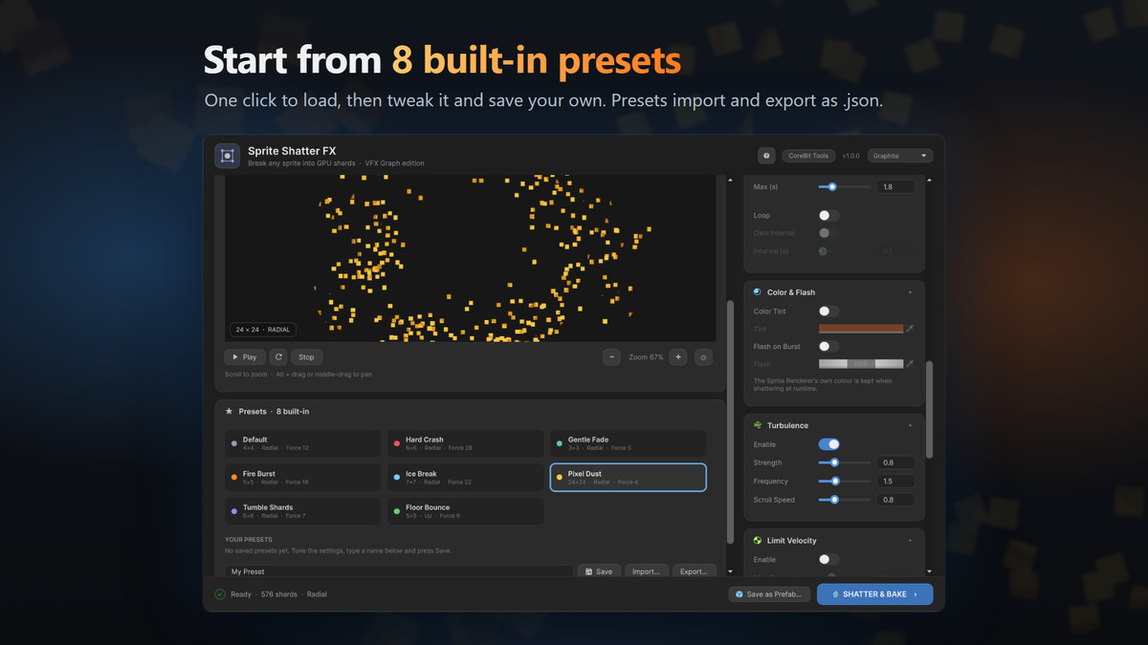Click the red dot on Hard Crash preset
This screenshot has width=1148, height=645.
[x=397, y=443]
